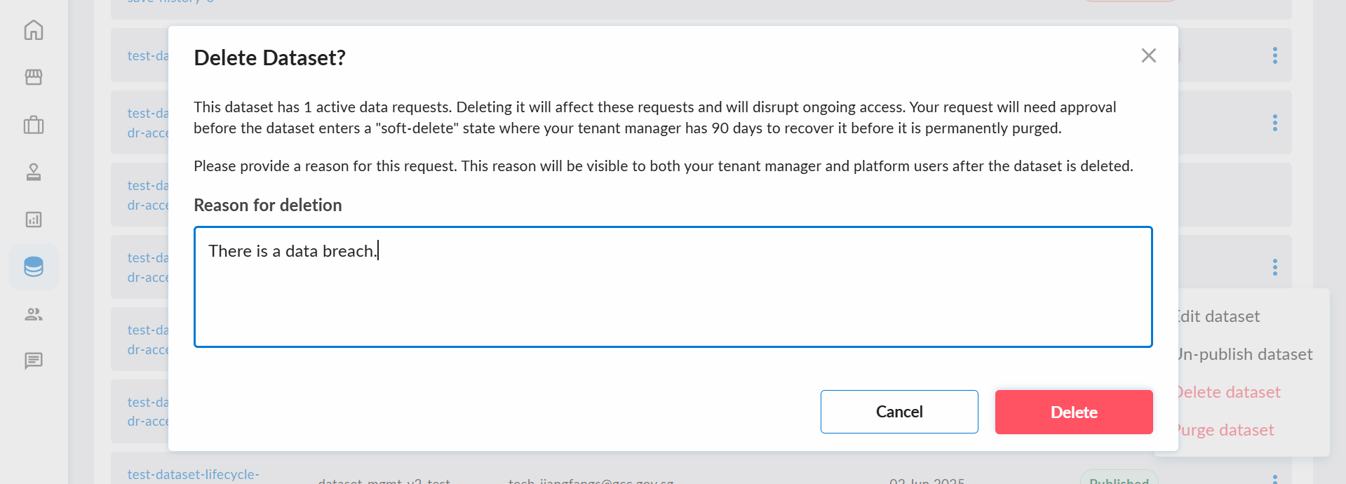
Task: Confirm with the red Delete button
Action: pos(1074,412)
